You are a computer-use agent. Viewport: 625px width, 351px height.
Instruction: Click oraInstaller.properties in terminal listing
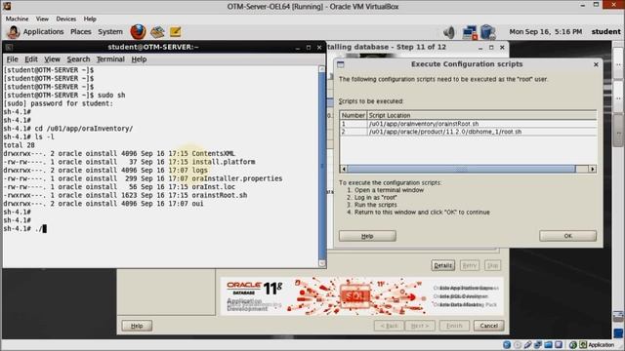pos(236,178)
